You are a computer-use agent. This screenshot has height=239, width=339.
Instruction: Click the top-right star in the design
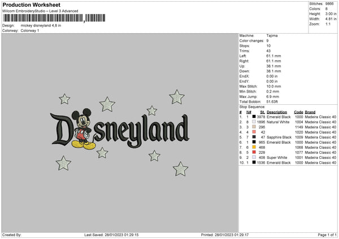(177, 97)
